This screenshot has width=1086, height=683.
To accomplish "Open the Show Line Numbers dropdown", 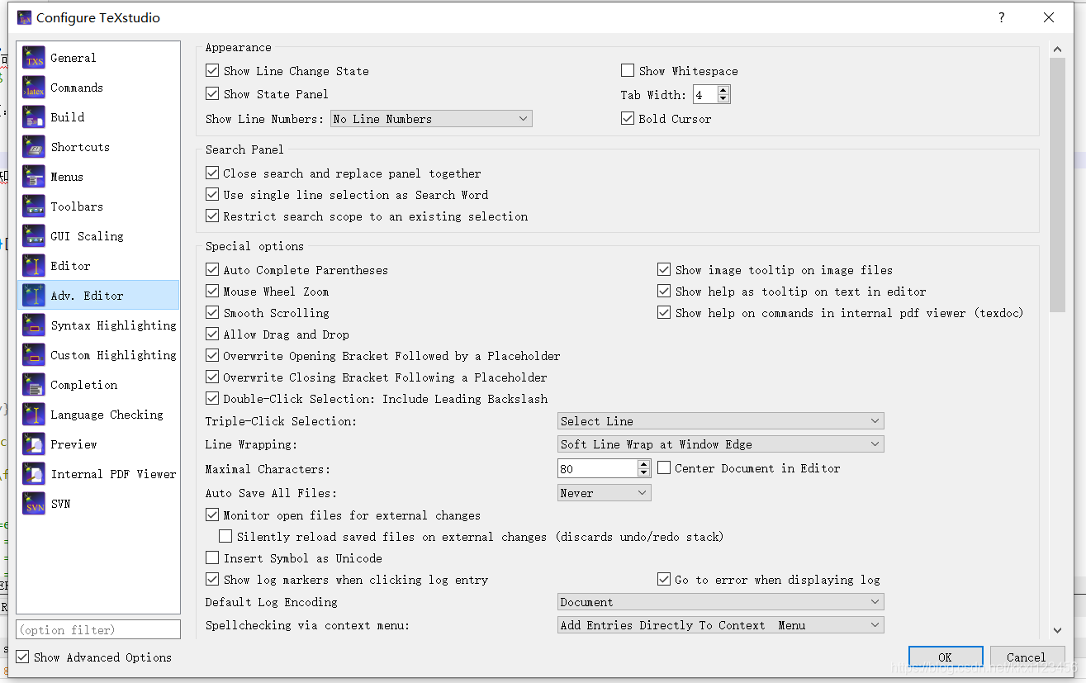I will 430,118.
